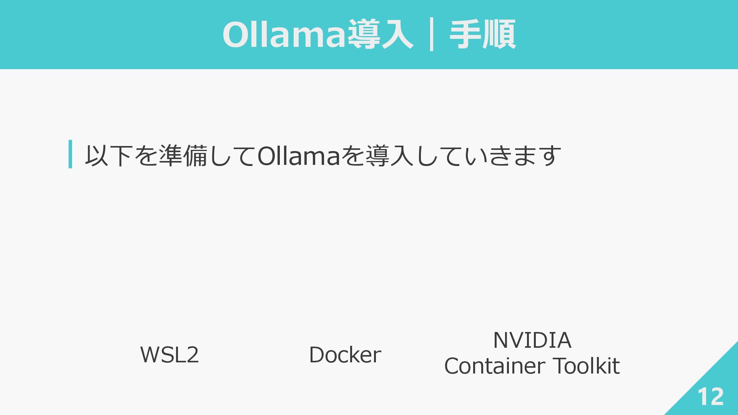Select the word '手順' in the title
Viewport: 738px width, 415px height.
[483, 35]
